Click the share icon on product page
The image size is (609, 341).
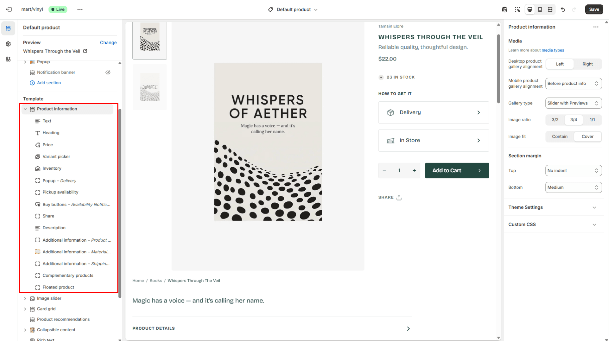coord(399,197)
